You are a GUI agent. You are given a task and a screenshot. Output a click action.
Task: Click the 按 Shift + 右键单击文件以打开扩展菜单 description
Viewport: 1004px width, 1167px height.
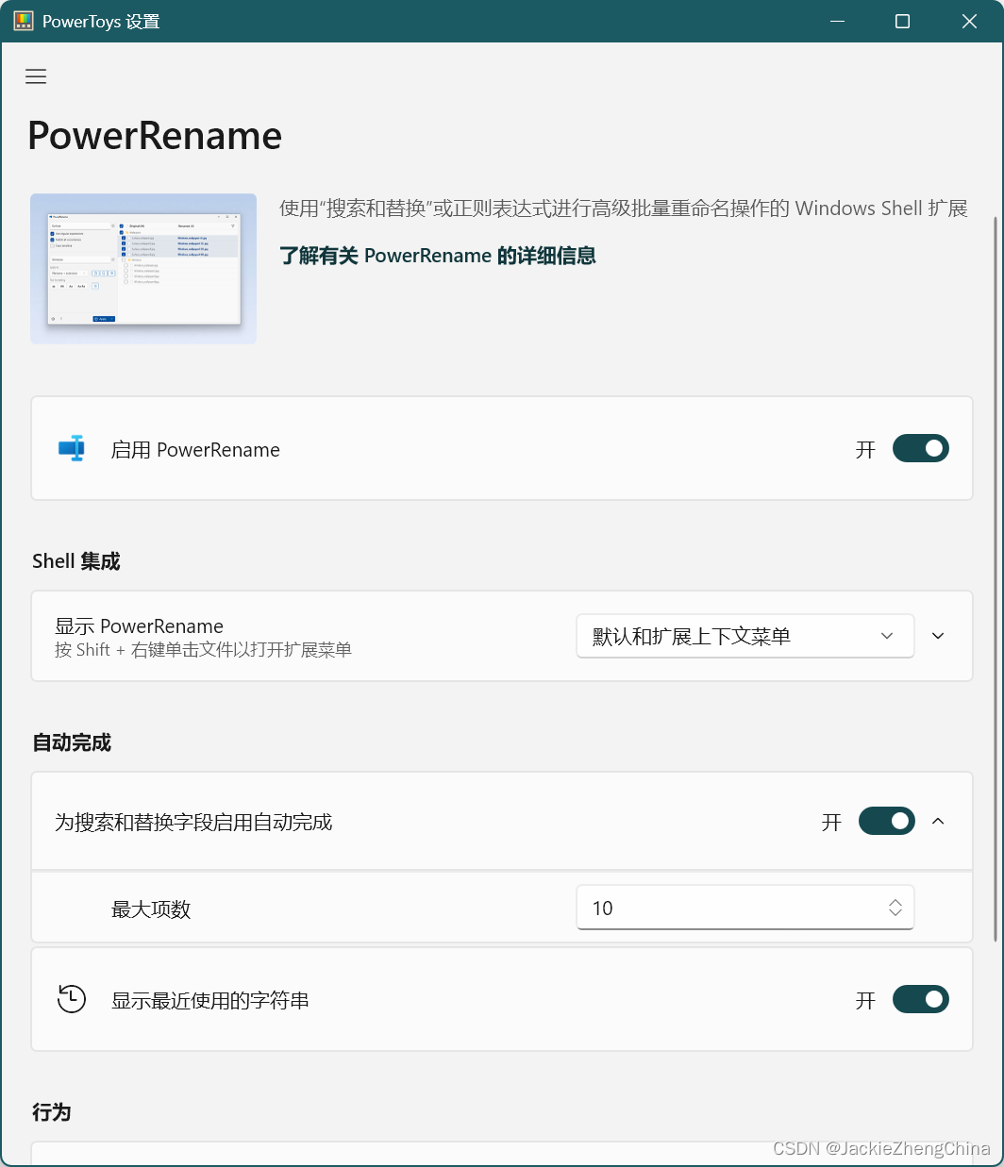(203, 650)
